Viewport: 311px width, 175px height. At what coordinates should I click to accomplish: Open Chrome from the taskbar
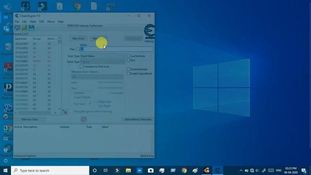(184, 171)
